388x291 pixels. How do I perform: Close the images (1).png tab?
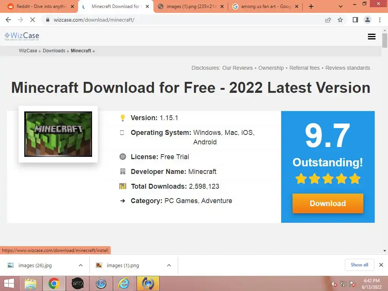(x=222, y=6)
